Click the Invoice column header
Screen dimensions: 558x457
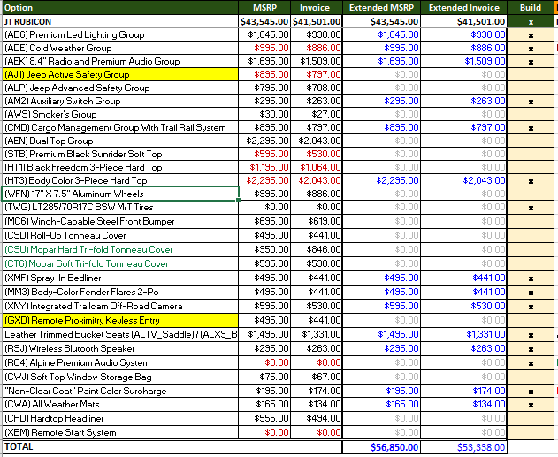(317, 7)
